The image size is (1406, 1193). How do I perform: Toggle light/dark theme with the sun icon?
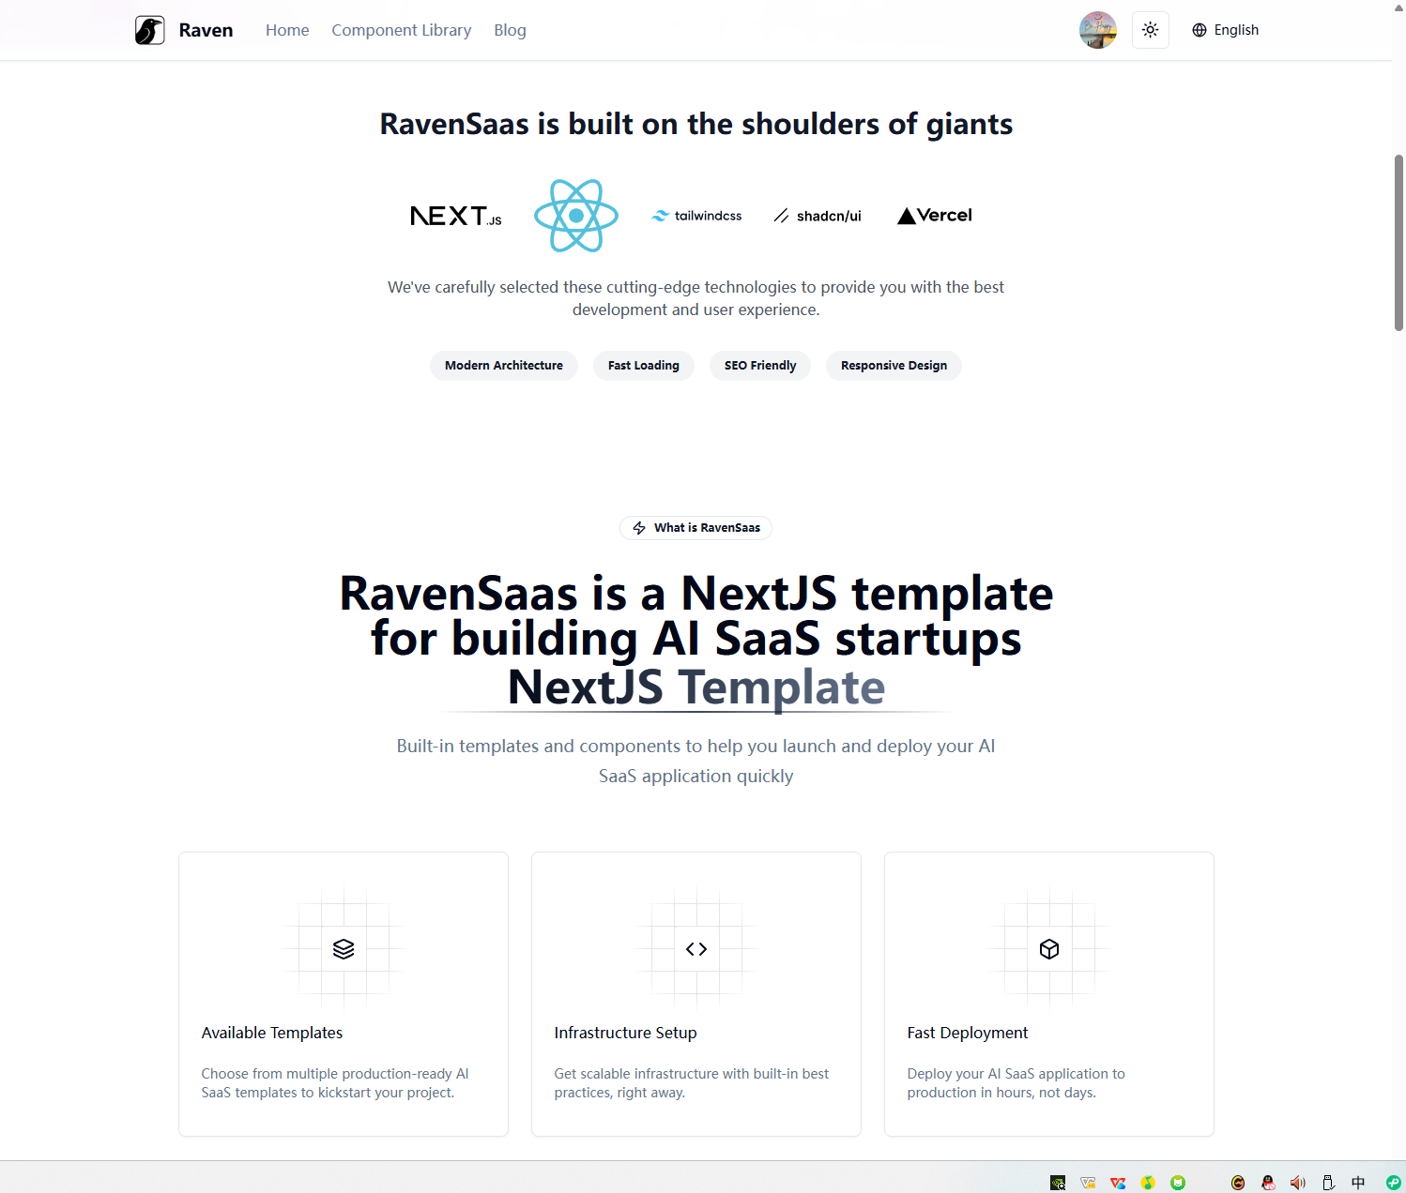(1150, 30)
